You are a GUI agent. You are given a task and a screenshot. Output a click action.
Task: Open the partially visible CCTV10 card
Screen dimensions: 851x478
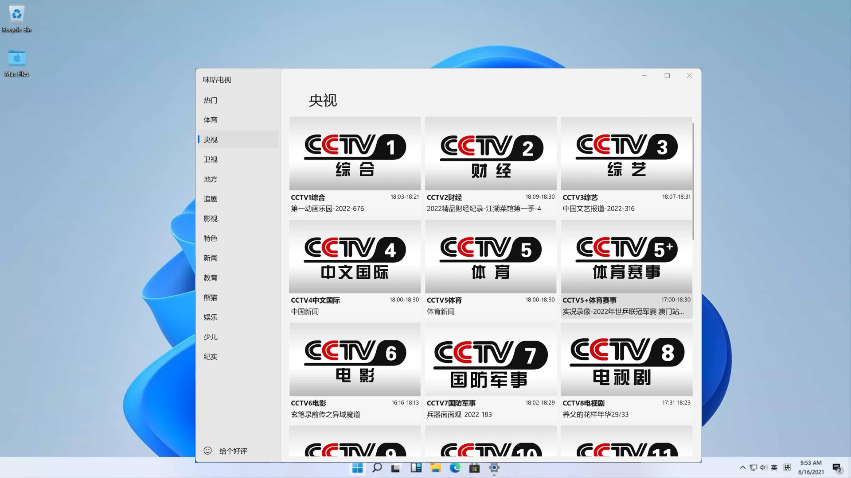coord(491,441)
